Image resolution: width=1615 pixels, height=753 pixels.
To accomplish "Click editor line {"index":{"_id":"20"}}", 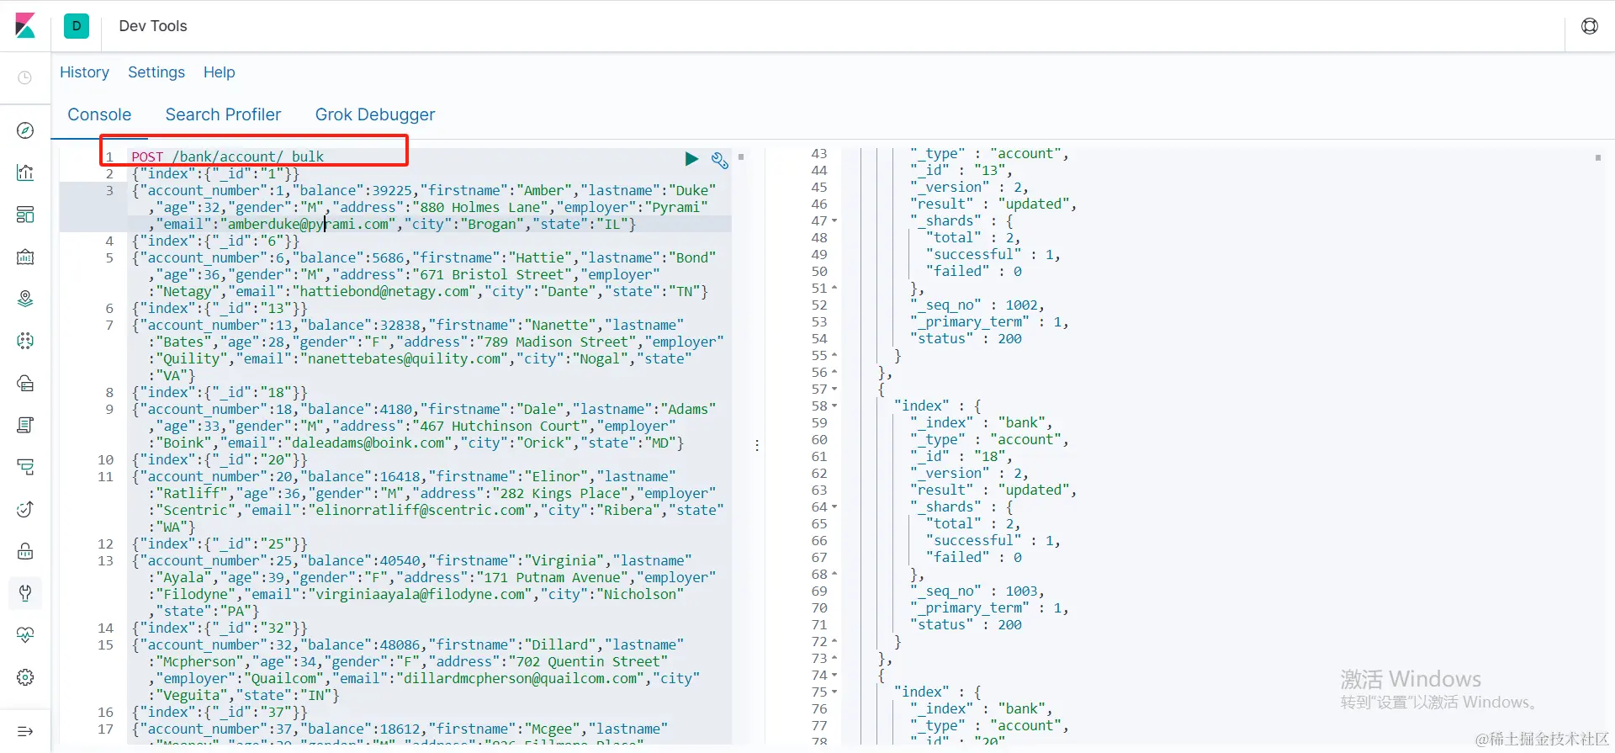I will click(220, 459).
